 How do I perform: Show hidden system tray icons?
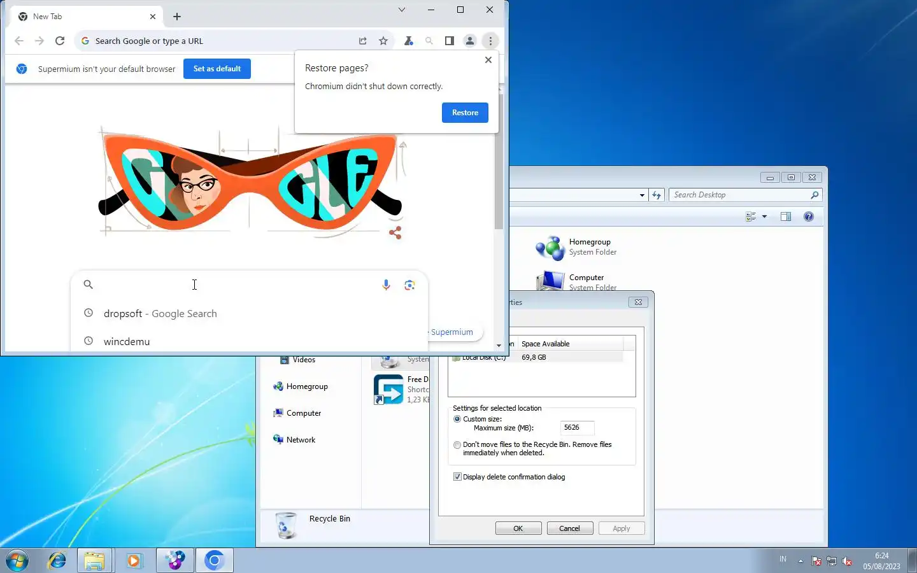pyautogui.click(x=800, y=561)
